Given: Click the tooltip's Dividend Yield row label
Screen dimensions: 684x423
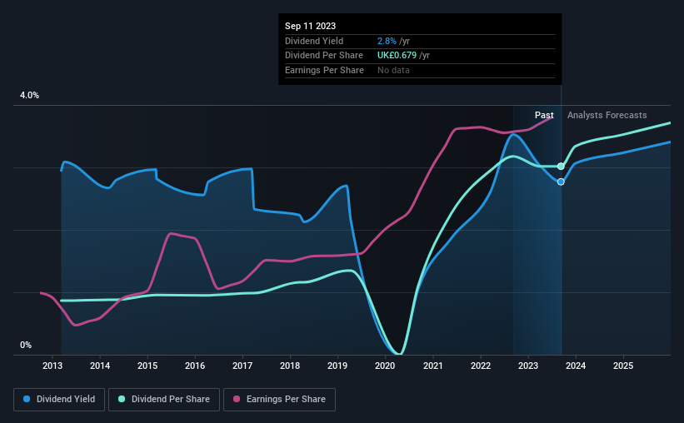Looking at the screenshot, I should (314, 41).
